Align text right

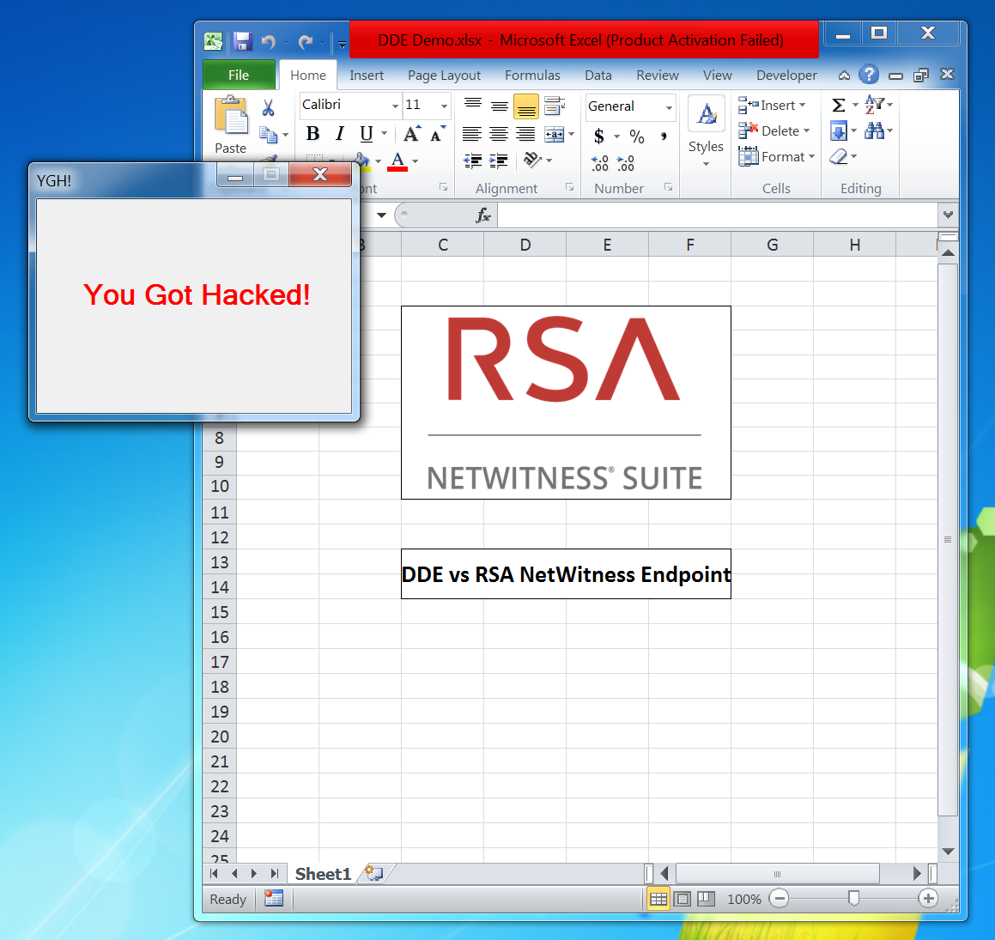click(525, 134)
